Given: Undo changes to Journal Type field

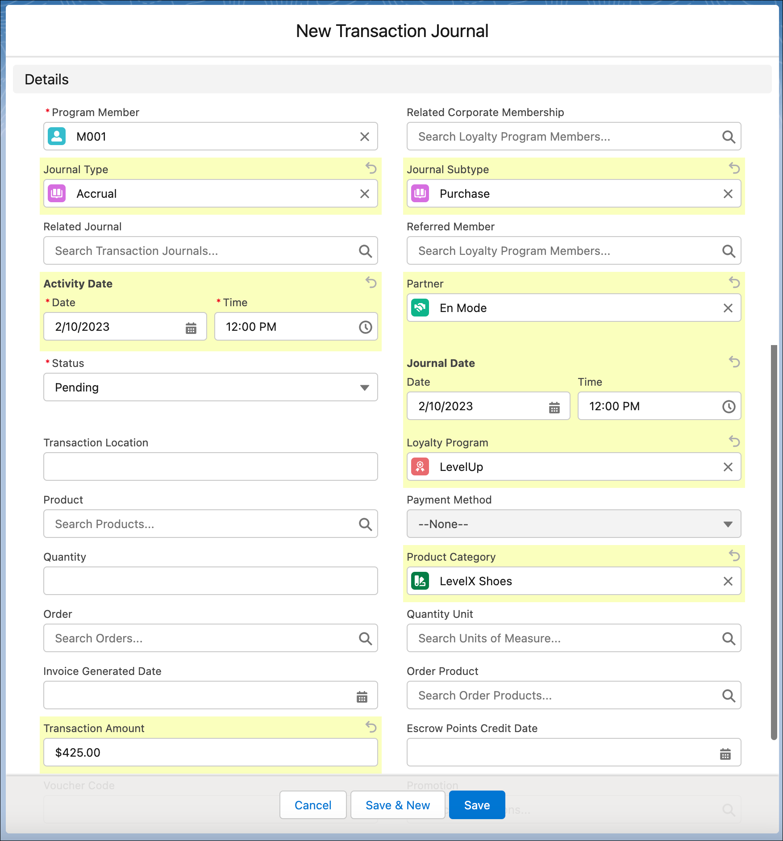Looking at the screenshot, I should coord(371,168).
